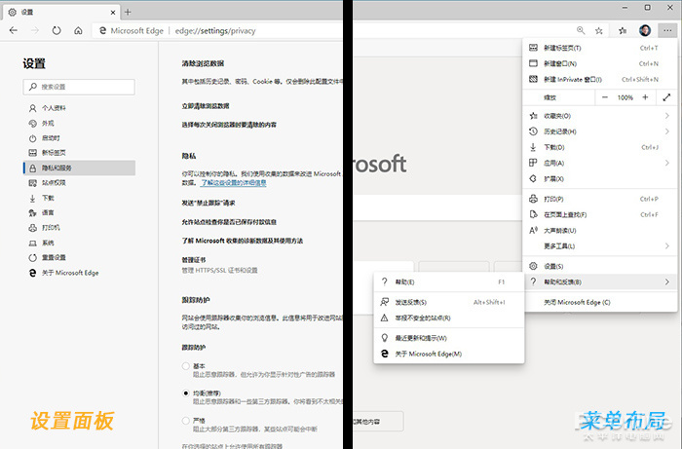The width and height of the screenshot is (682, 449).
Task: Open 站点权限 site permissions
Action: click(79, 183)
